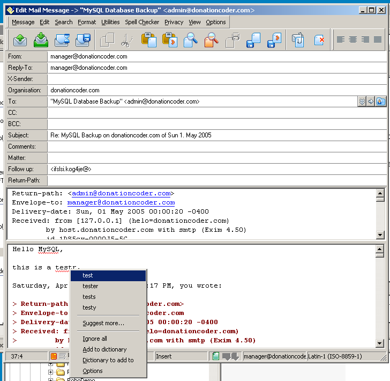The width and height of the screenshot is (390, 381).
Task: Select 'Suggest more...' in the context menu
Action: click(108, 323)
